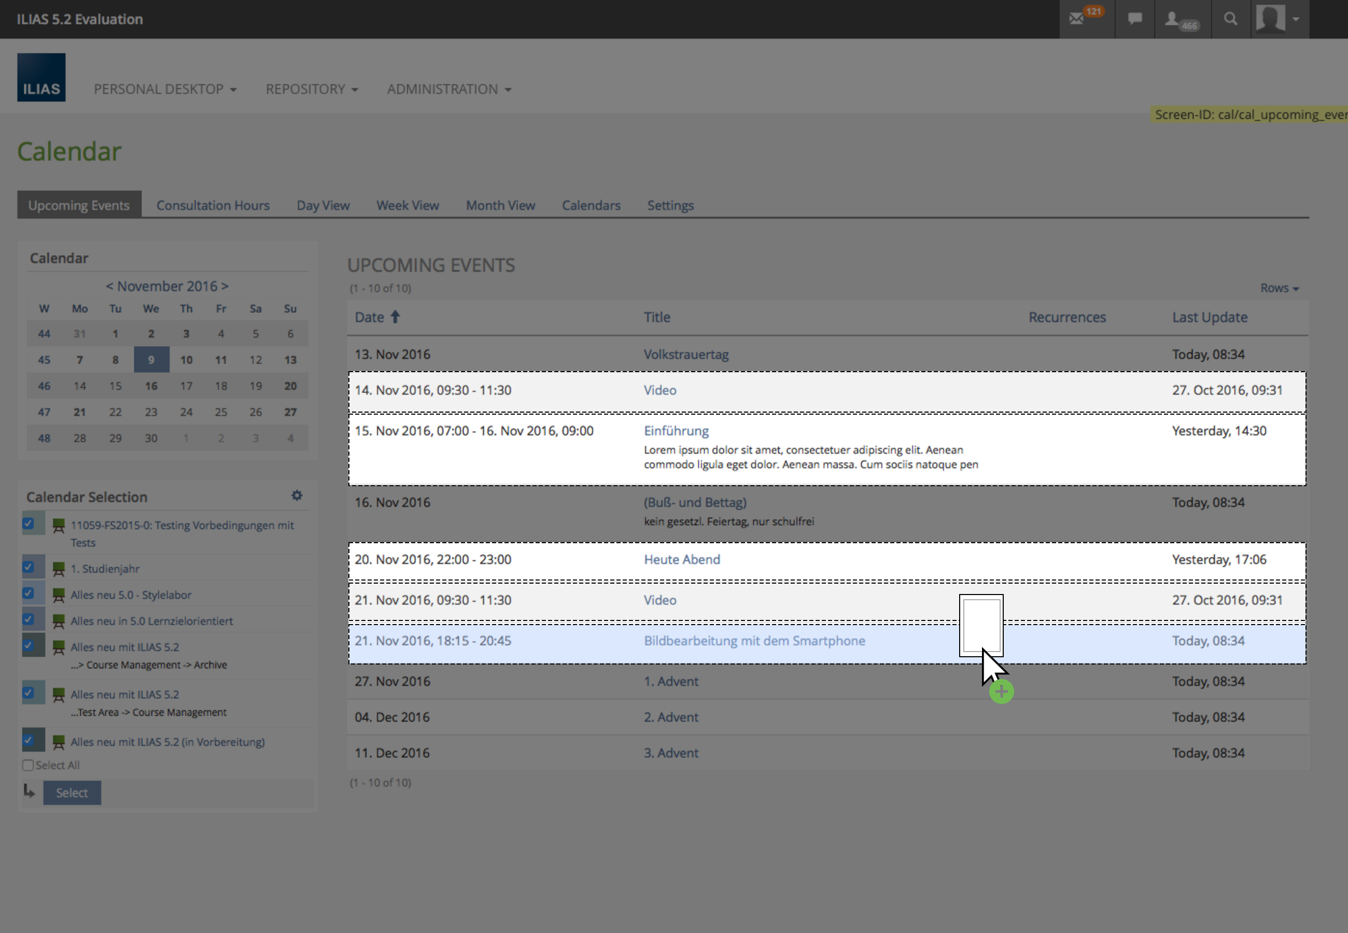Open the Rows dropdown
1348x933 pixels.
(x=1279, y=288)
